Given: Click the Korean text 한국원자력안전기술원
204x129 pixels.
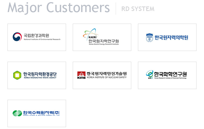Looking at the screenshot, I should point(107,73).
